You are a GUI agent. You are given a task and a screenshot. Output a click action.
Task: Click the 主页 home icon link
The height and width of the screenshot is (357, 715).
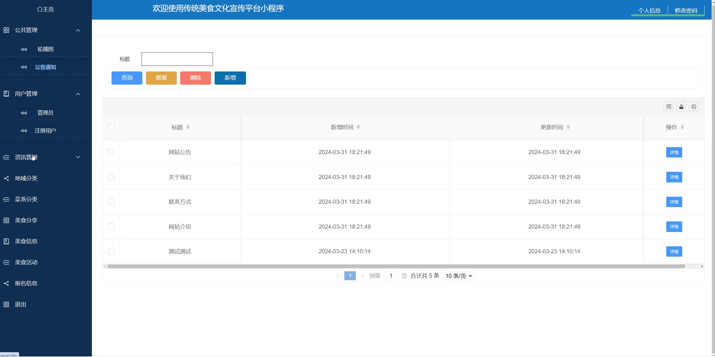click(45, 9)
